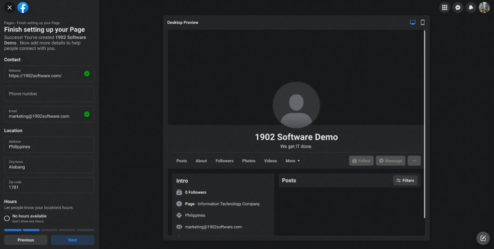This screenshot has width=494, height=249.
Task: Open the three-dots more options button
Action: 414,161
